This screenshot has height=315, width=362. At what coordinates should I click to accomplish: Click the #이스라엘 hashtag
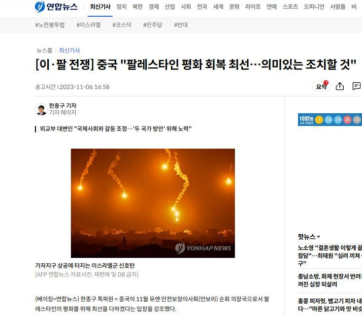89,25
